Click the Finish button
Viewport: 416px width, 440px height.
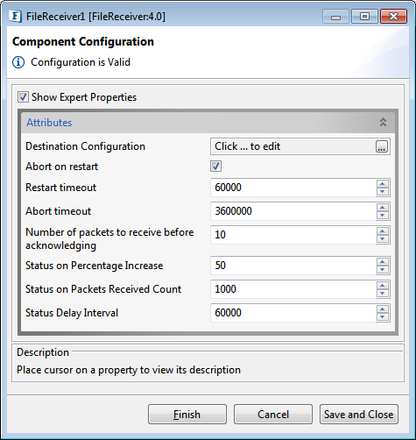coord(187,415)
